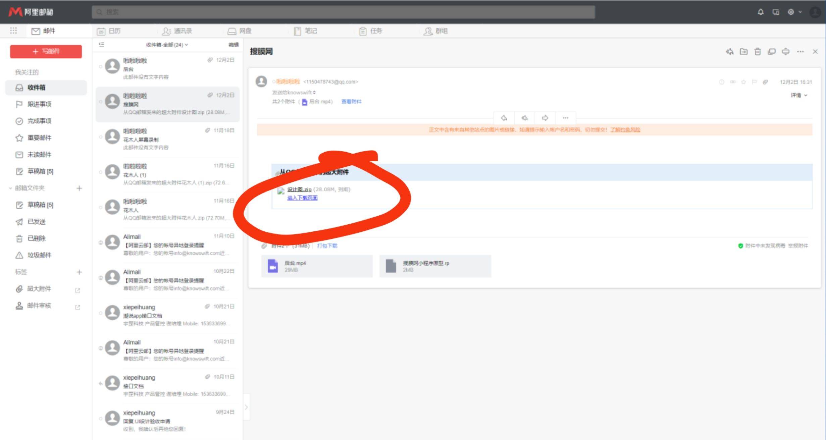Screen dimensions: 826x440
Task: Collapse the 邮箱文件夹 section
Action: [10, 188]
